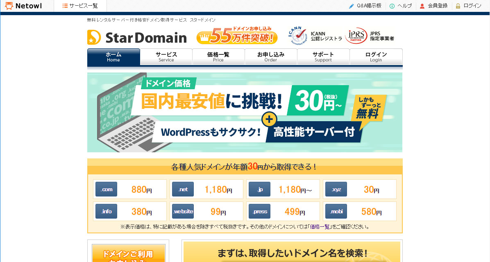Open the ヘルプ link
Viewport: 490px width, 262px height.
pos(405,6)
